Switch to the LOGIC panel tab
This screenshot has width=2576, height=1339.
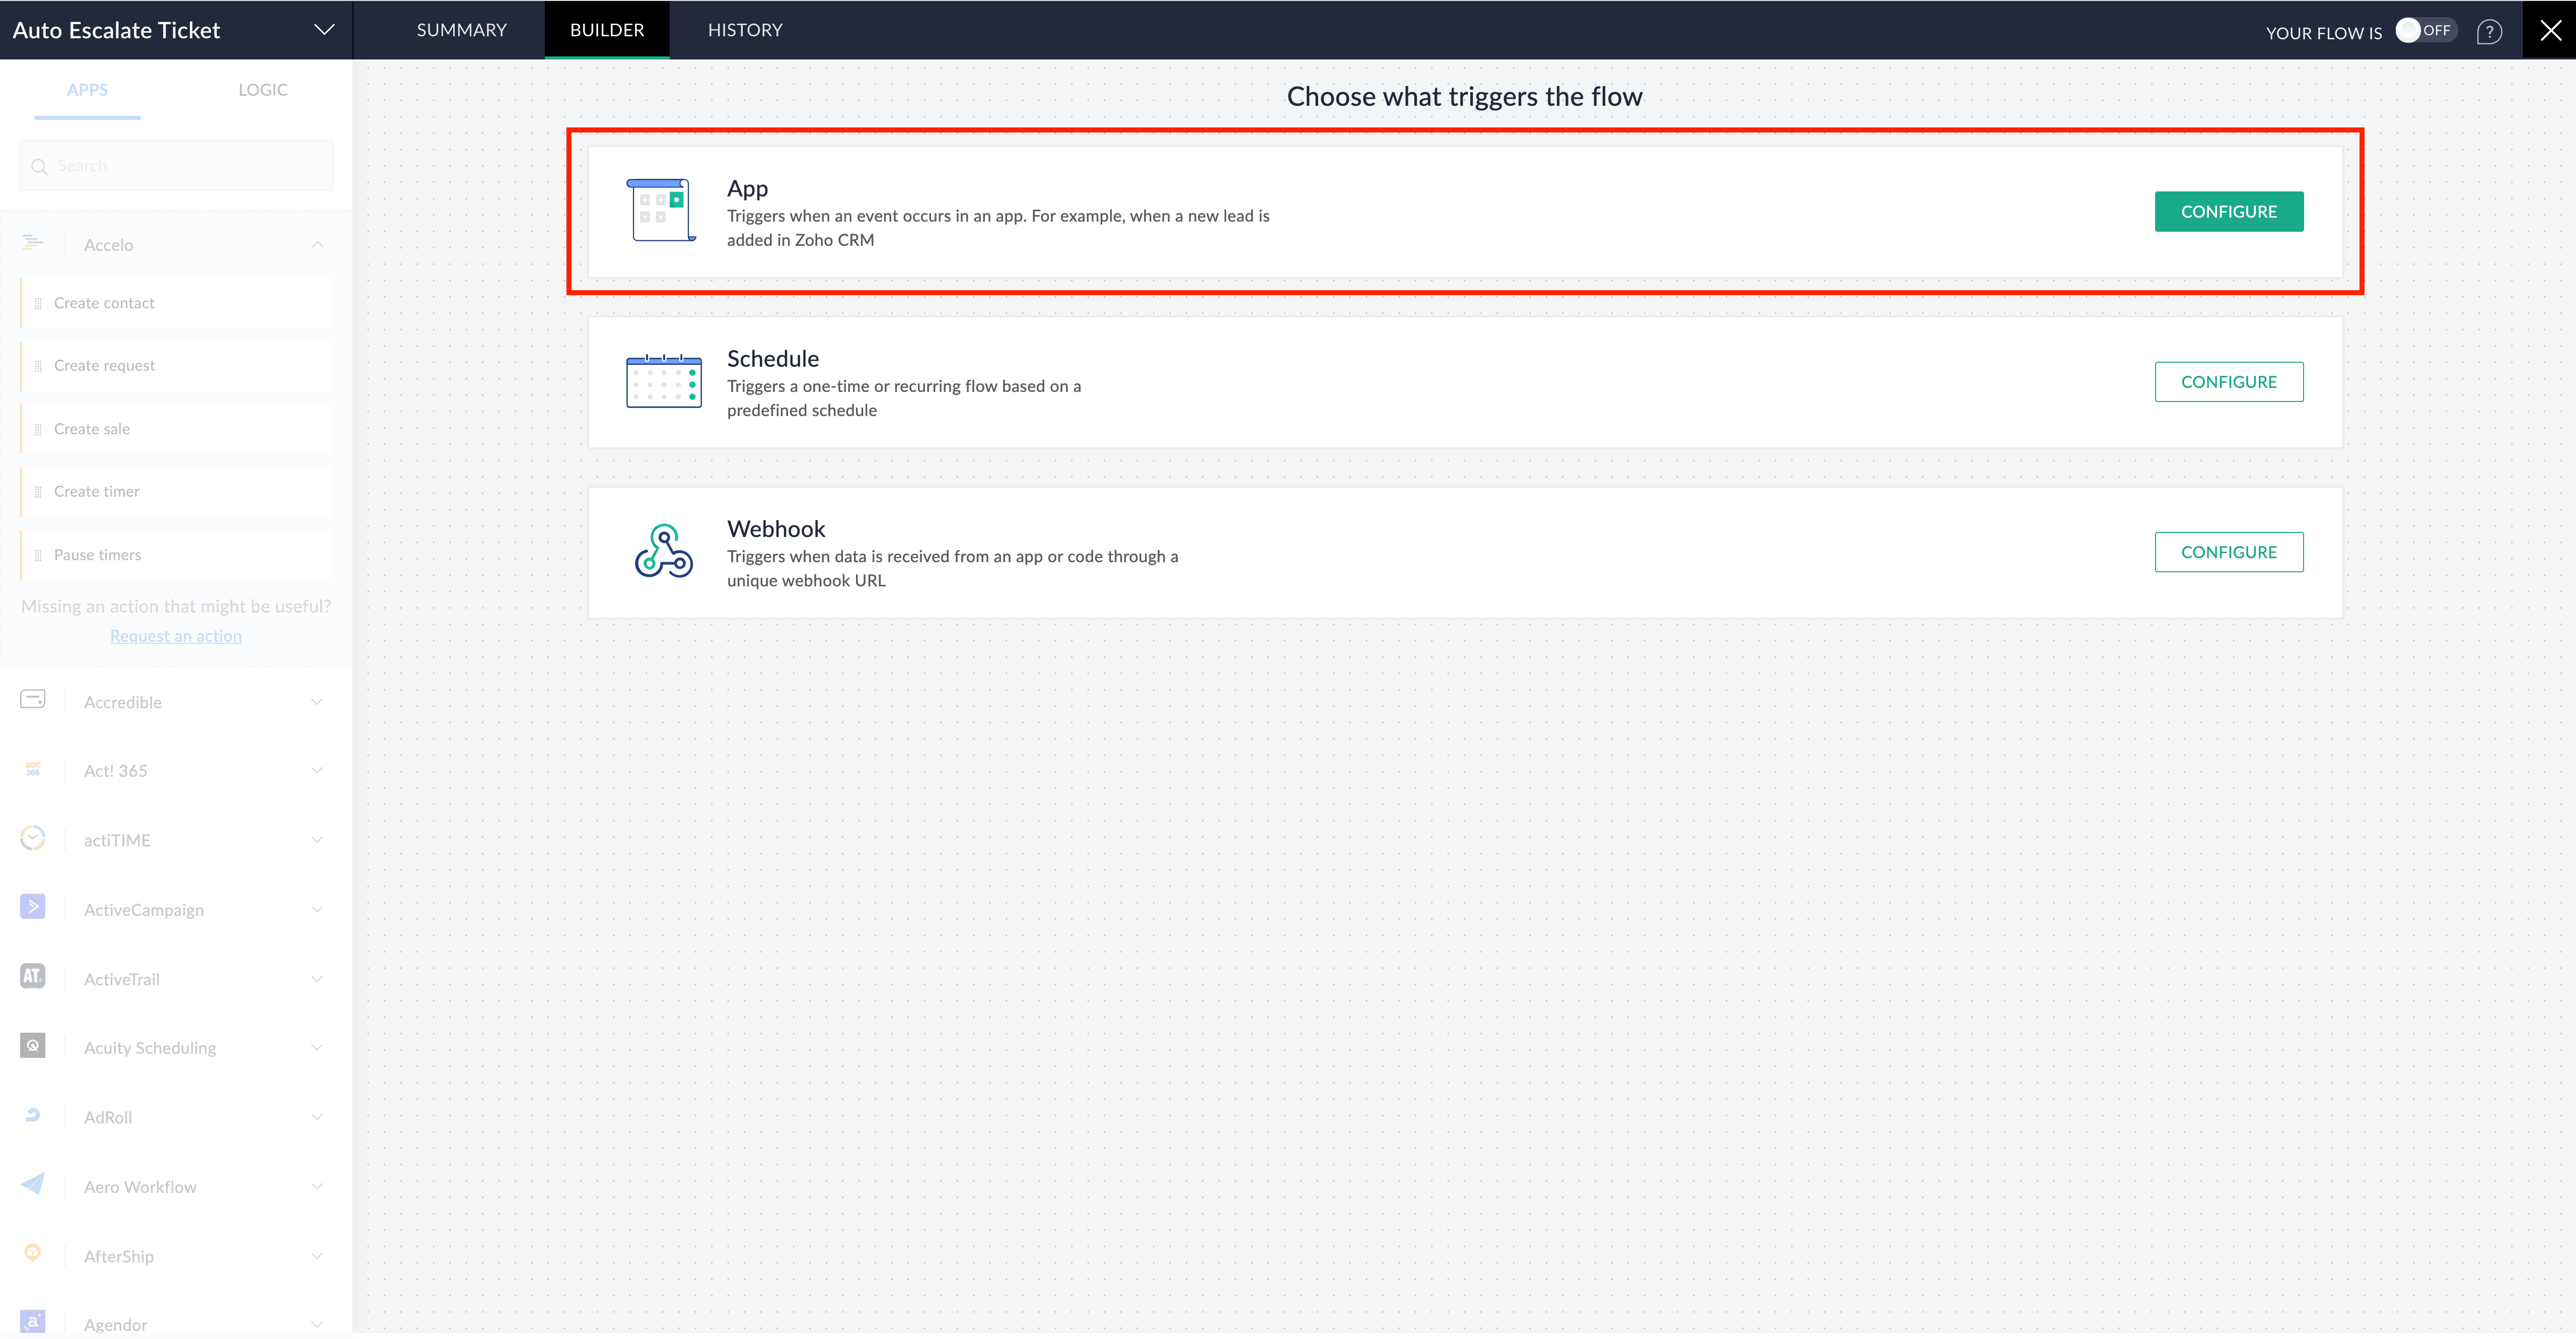263,90
